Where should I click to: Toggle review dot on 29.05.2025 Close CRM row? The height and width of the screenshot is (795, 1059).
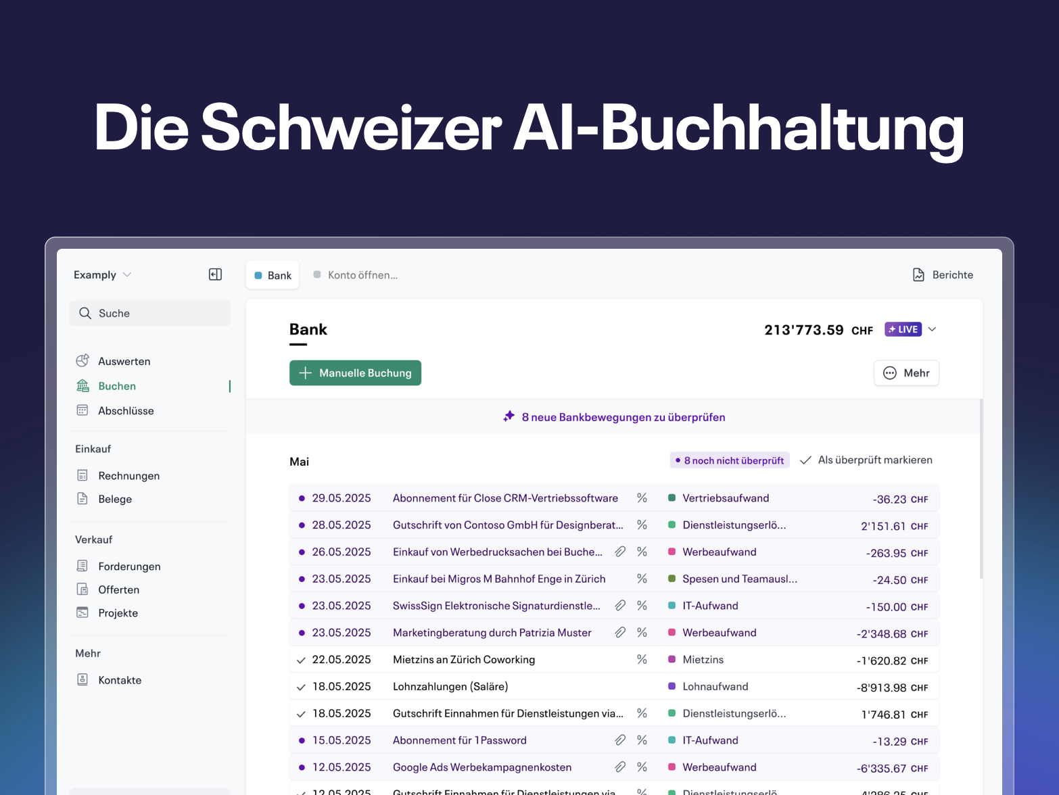point(302,498)
